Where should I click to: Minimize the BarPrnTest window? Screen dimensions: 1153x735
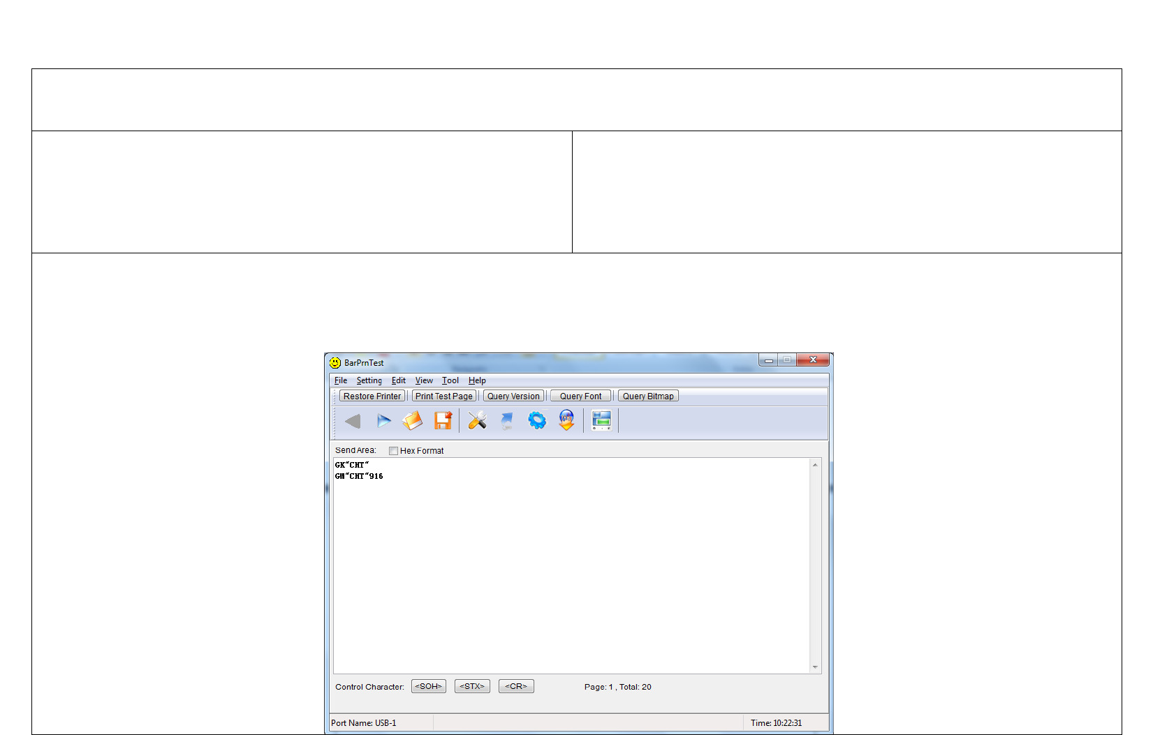tap(768, 360)
